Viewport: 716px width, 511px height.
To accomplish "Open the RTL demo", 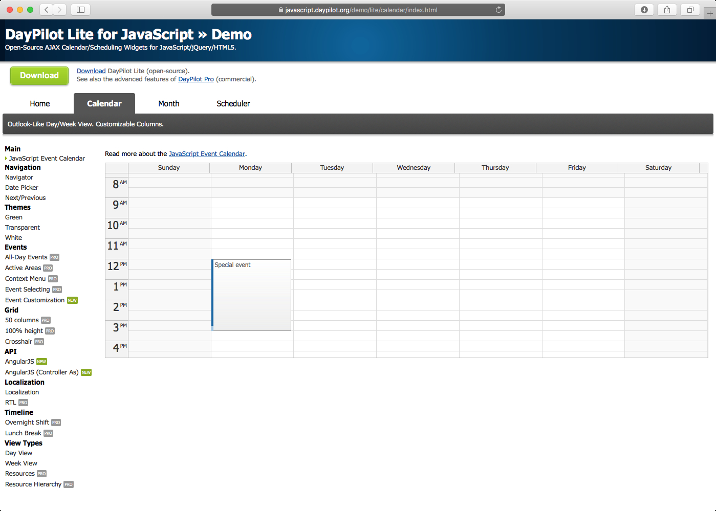I will tap(11, 403).
